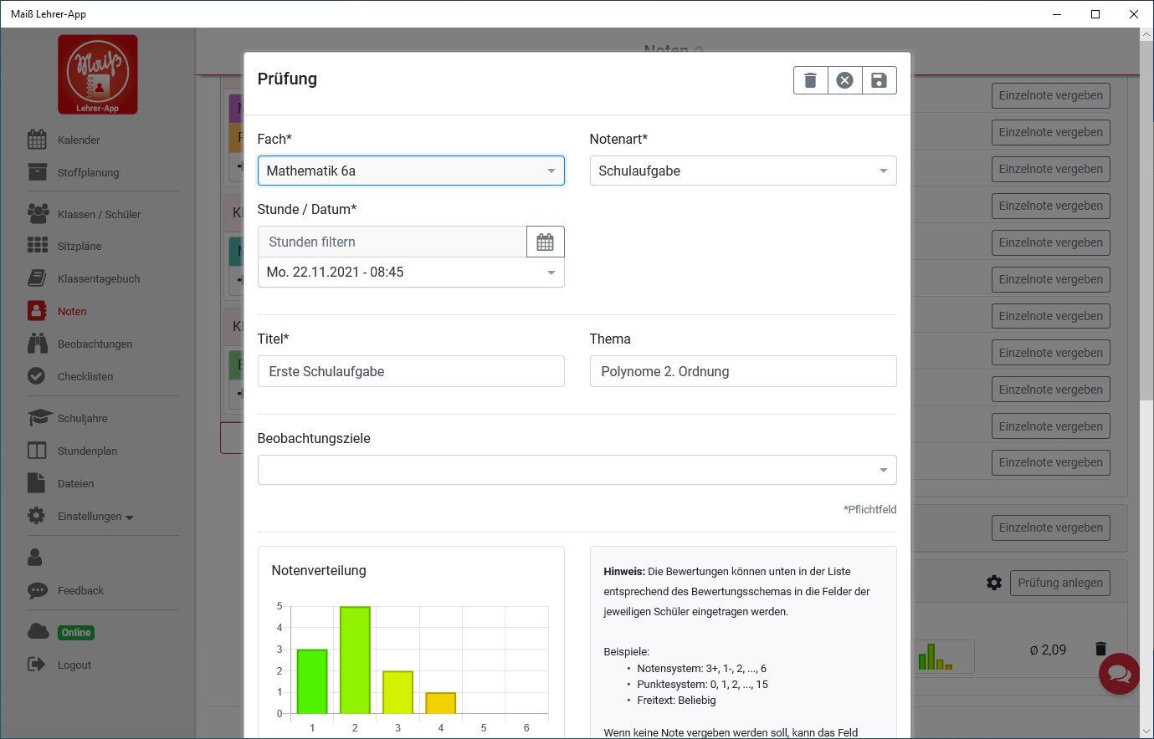Delete the exam with the trash icon

810,80
